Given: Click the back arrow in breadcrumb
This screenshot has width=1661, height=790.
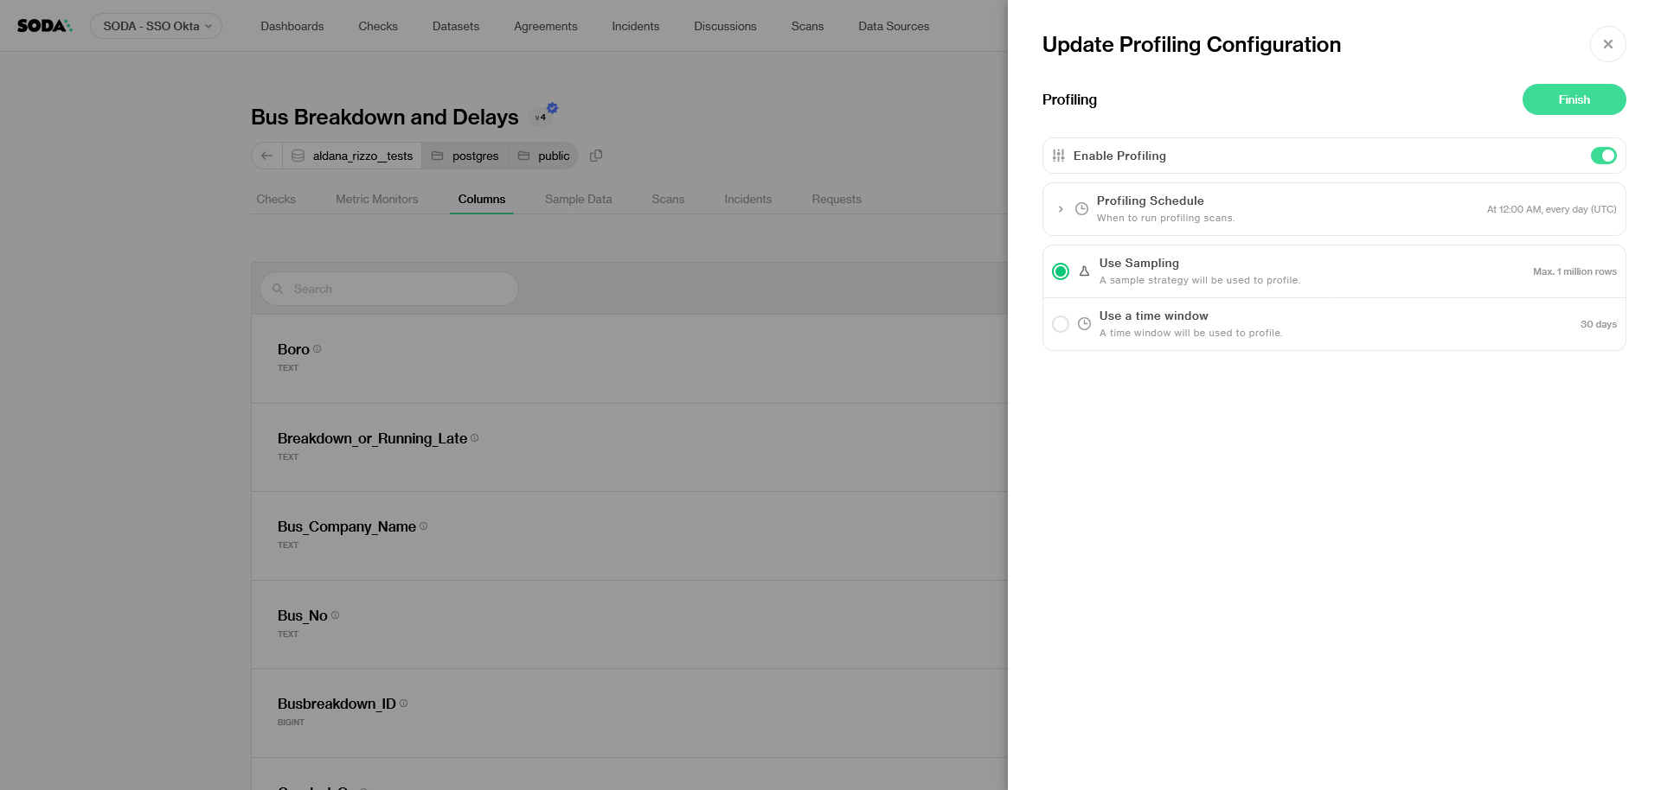Looking at the screenshot, I should 266,156.
